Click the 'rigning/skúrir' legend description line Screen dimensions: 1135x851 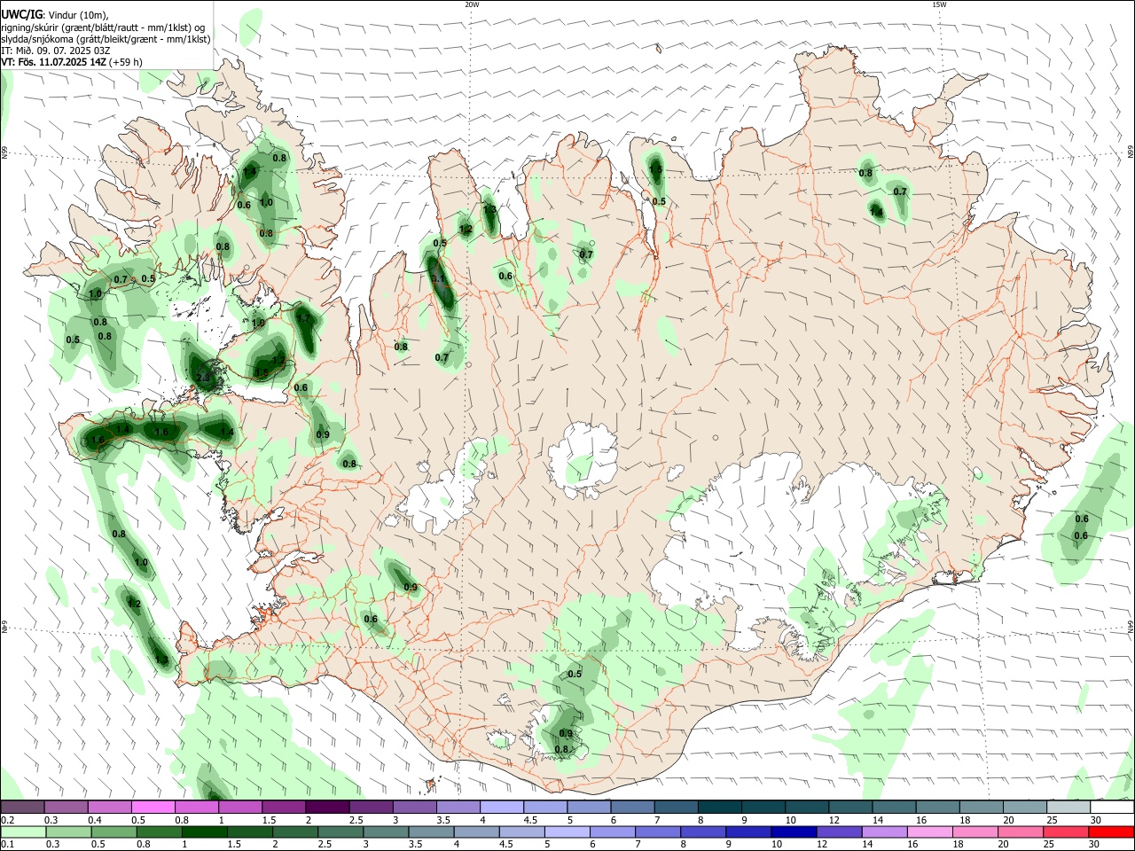point(103,27)
